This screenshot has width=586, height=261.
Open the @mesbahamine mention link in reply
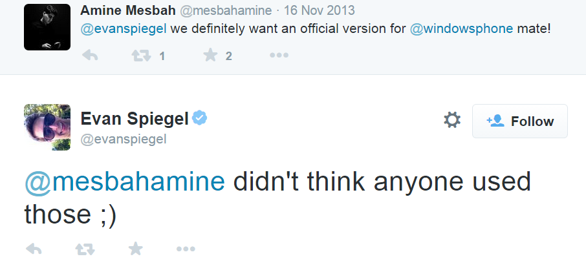[125, 182]
